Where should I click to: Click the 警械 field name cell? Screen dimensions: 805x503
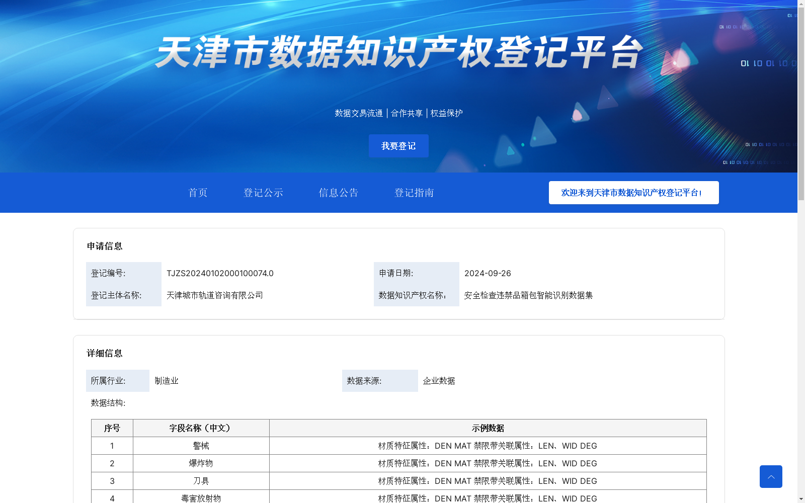pos(201,446)
